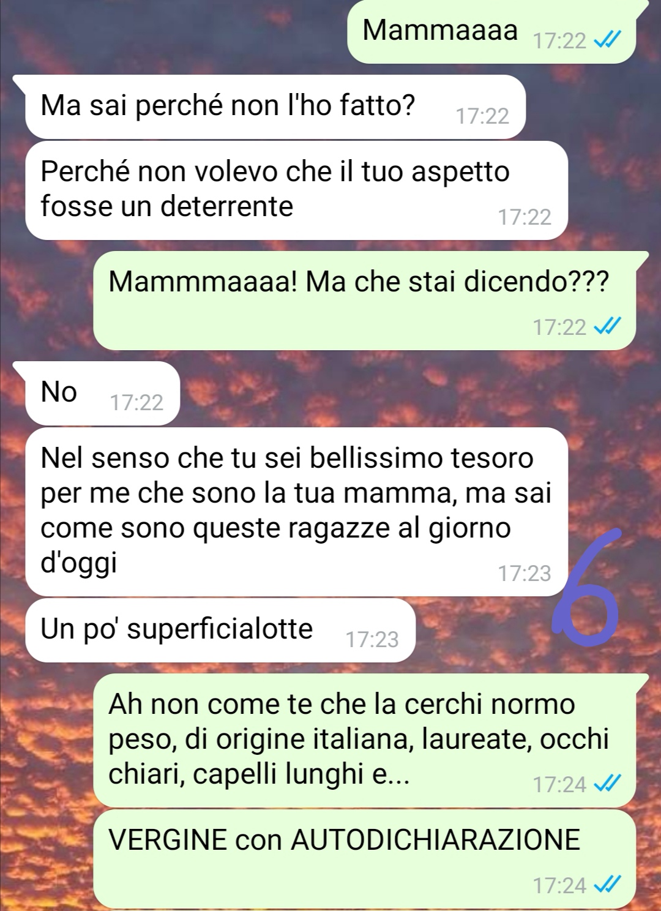Screen dimensions: 661x911
Task: Tap the word 'deterrente' in the received message
Action: click(227, 206)
